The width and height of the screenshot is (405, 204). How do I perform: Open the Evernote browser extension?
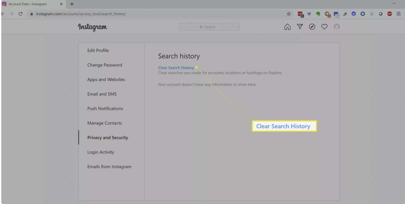tap(318, 14)
